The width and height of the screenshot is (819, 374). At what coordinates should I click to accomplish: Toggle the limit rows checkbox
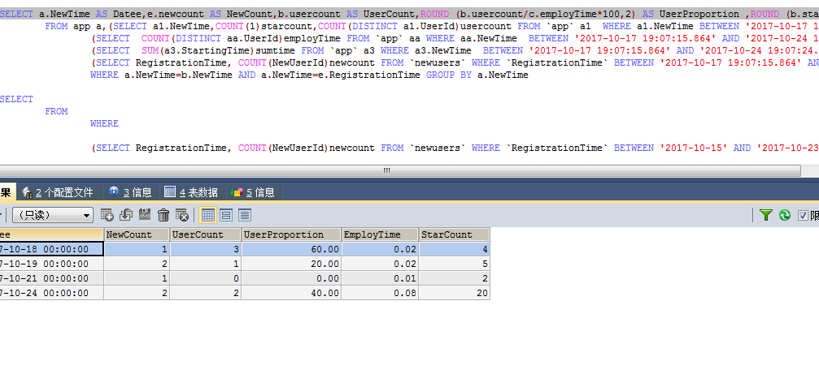point(803,215)
